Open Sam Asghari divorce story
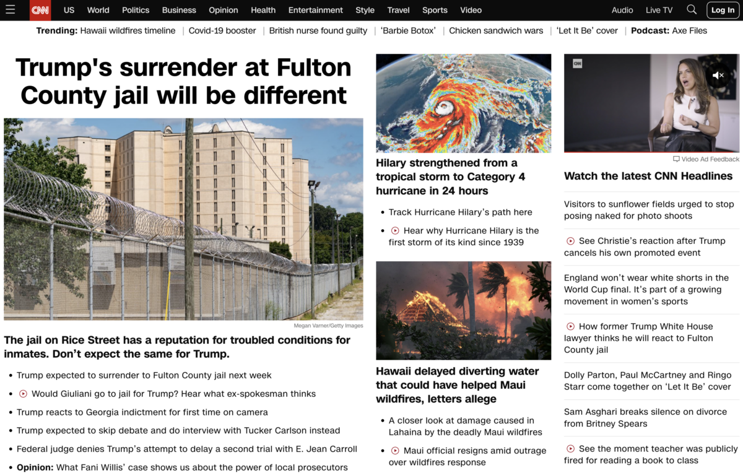 [645, 417]
